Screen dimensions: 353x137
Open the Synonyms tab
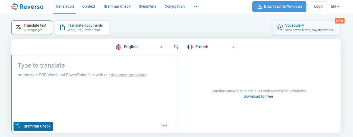pyautogui.click(x=148, y=7)
